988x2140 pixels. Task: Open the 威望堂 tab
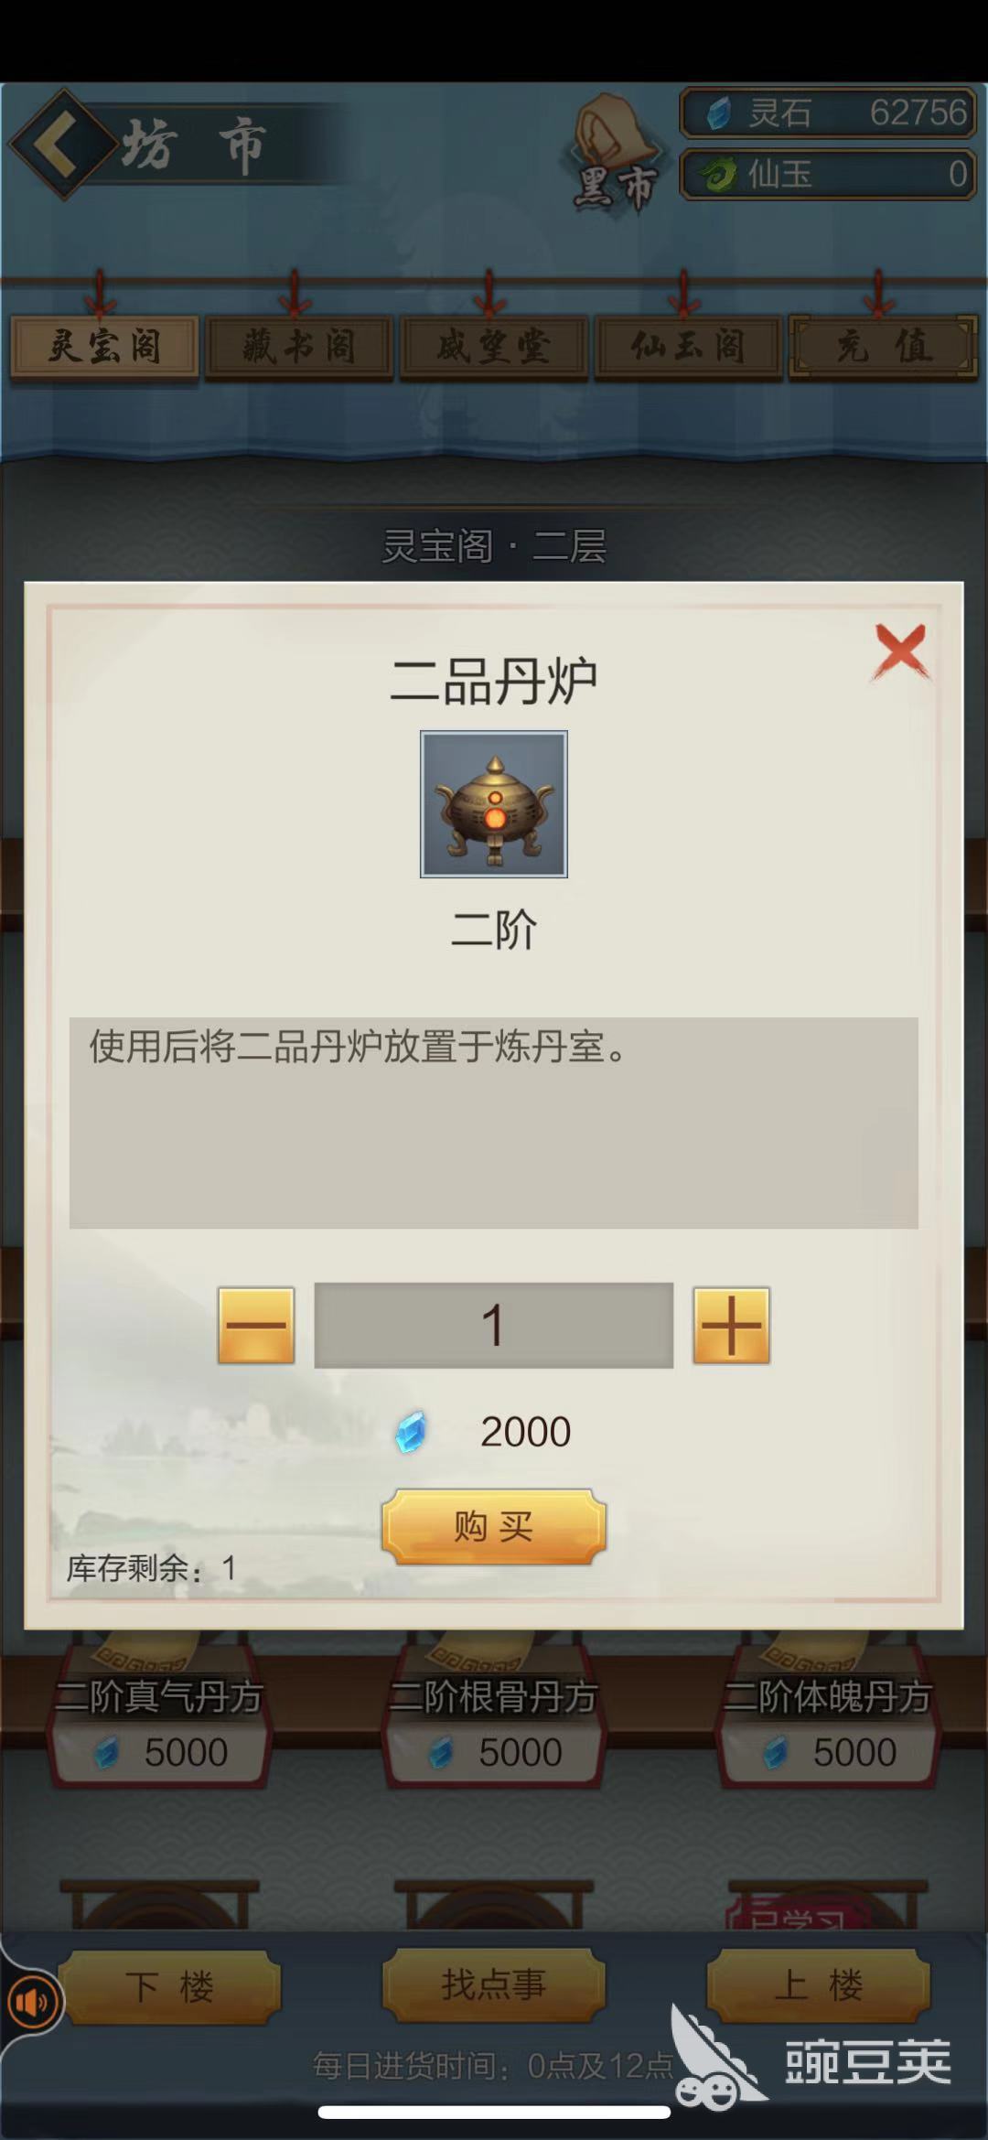point(494,347)
